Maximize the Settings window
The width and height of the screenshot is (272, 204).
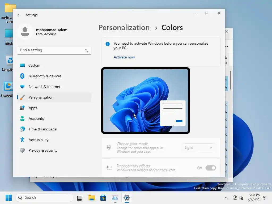[207, 13]
